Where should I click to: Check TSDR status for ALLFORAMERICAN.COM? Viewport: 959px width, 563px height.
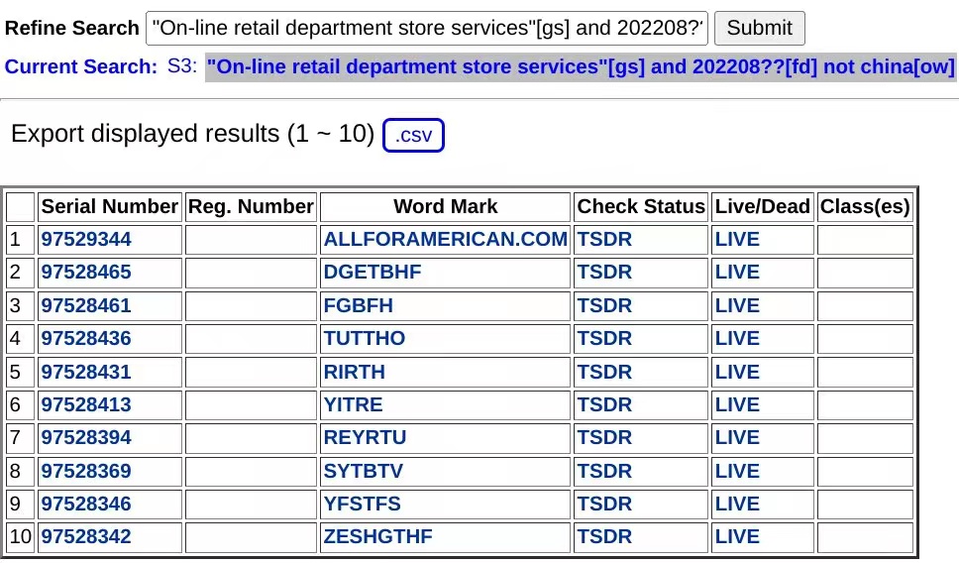(x=604, y=239)
